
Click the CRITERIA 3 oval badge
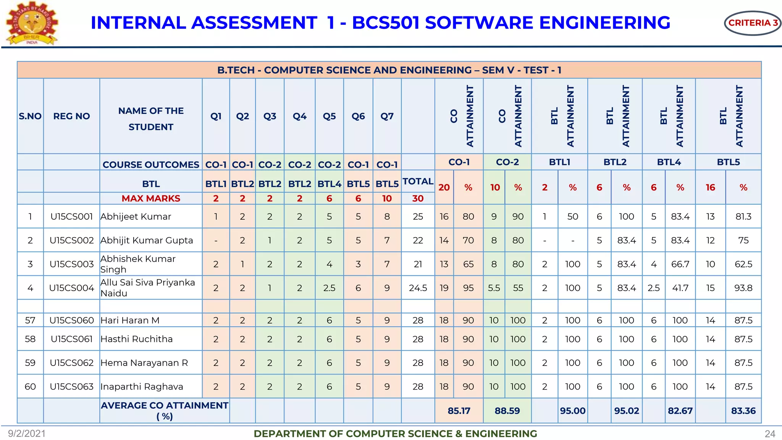pos(753,23)
